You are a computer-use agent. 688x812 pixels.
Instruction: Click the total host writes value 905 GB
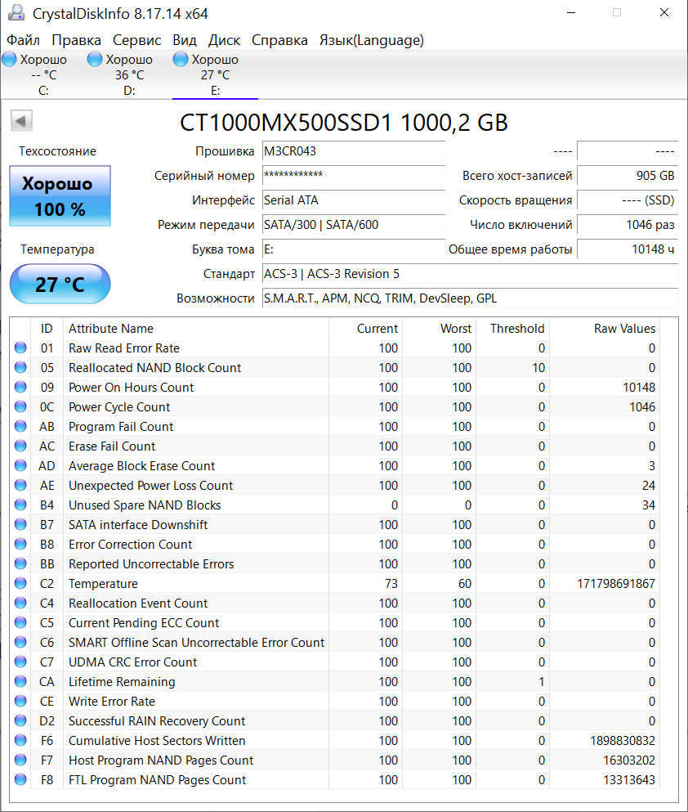pos(627,176)
